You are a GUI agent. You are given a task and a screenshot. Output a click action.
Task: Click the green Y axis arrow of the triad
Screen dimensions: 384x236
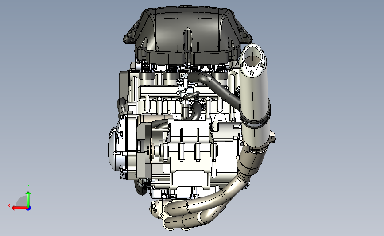point(28,199)
